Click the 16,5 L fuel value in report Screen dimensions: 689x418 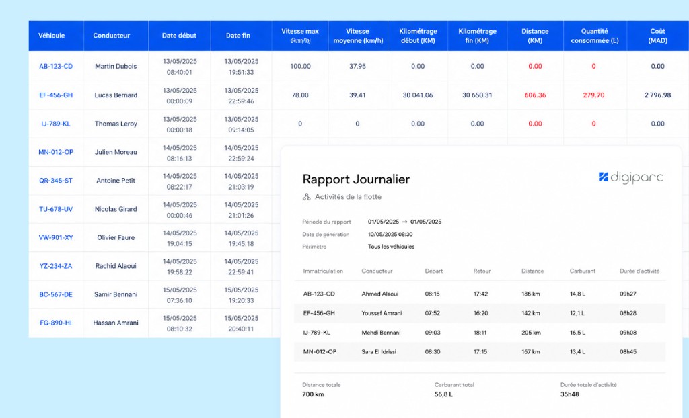tap(577, 333)
